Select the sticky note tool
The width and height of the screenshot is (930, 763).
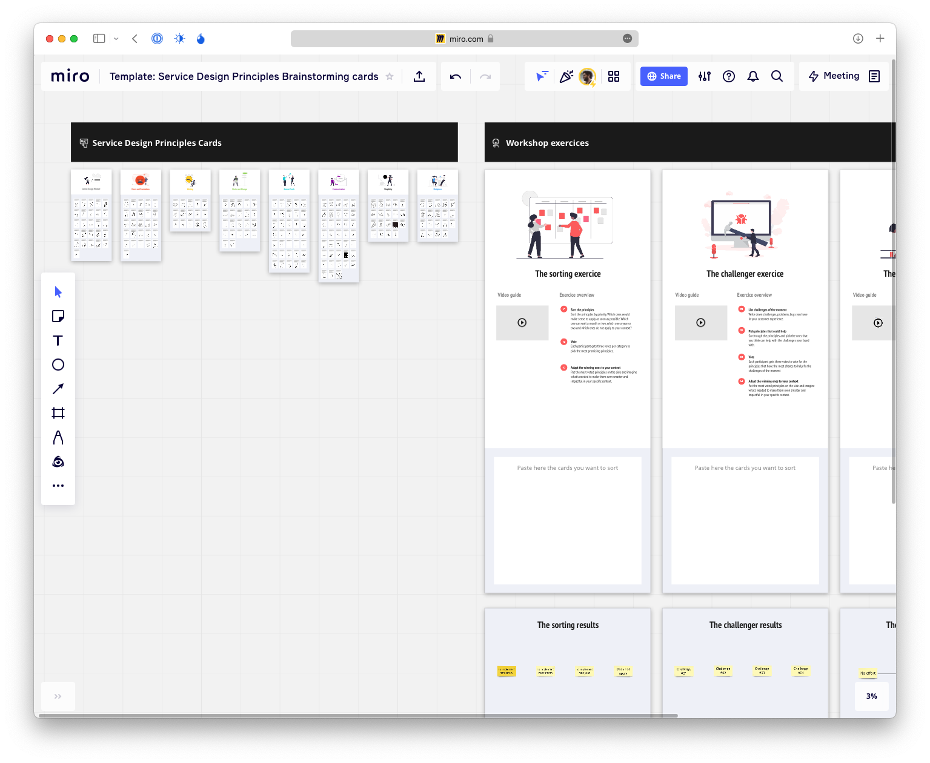pyautogui.click(x=58, y=316)
